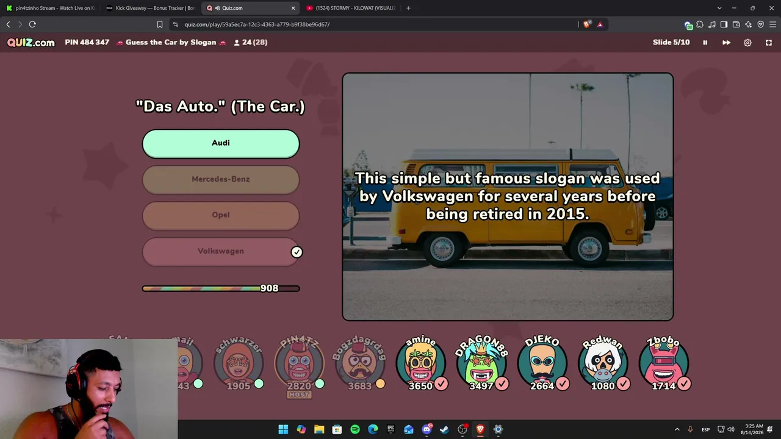
Task: Select the Mercedes-Benz answer option
Action: (x=221, y=179)
